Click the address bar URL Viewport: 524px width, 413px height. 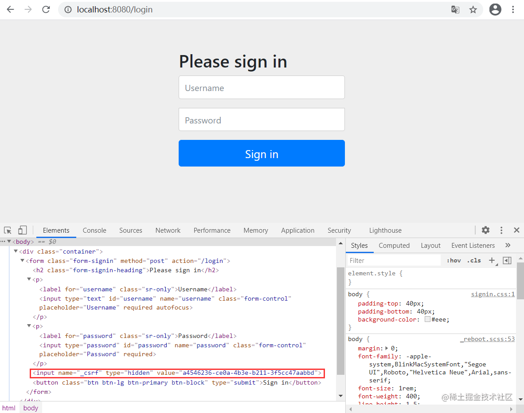[x=115, y=10]
